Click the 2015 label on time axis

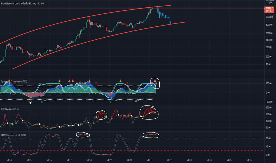(29, 160)
